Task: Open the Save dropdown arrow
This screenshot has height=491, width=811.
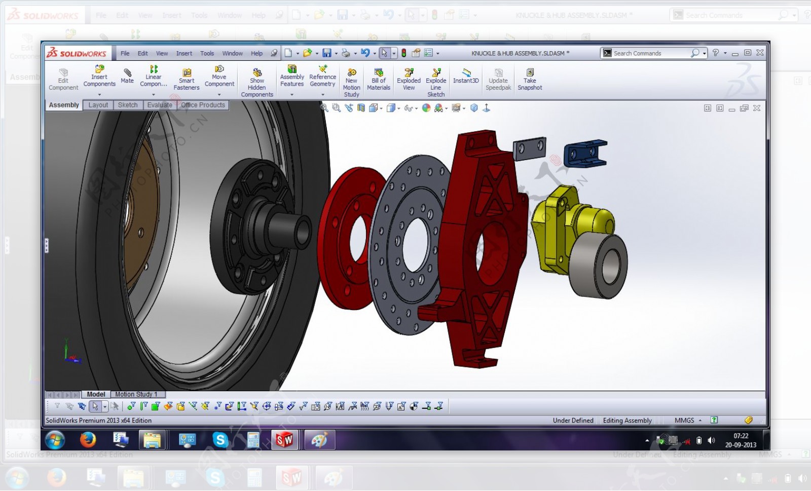Action: [x=336, y=53]
